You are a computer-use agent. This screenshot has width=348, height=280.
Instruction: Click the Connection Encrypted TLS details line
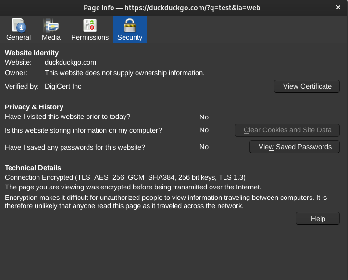coord(125,177)
